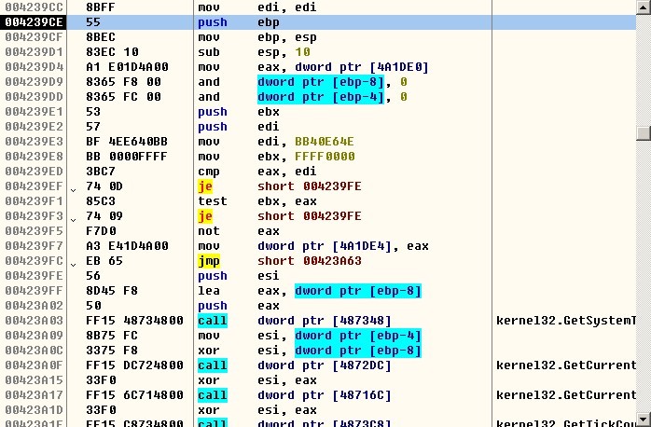Click hex bytes 'FF15 6C714800'
The width and height of the screenshot is (651, 427).
point(134,395)
